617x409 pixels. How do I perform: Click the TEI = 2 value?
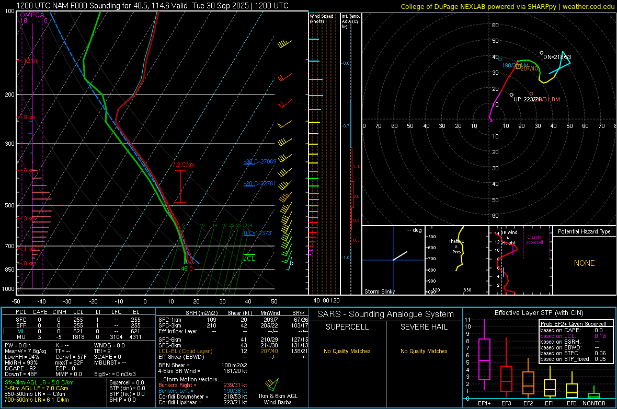tap(102, 351)
